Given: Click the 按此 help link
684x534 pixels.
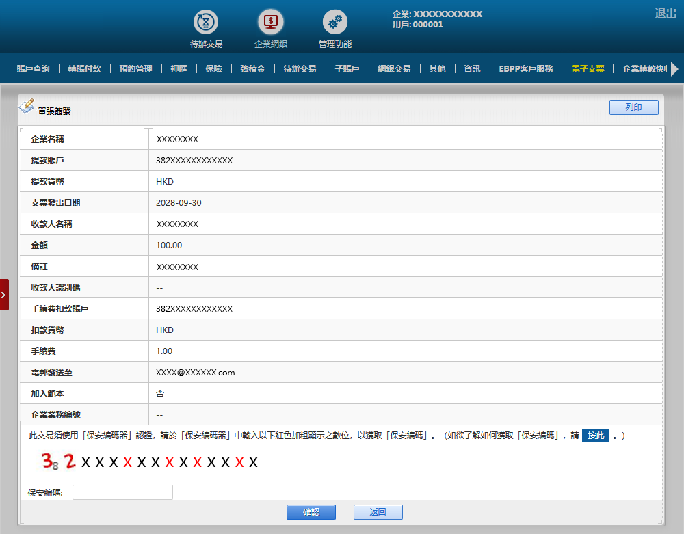Looking at the screenshot, I should pos(595,436).
